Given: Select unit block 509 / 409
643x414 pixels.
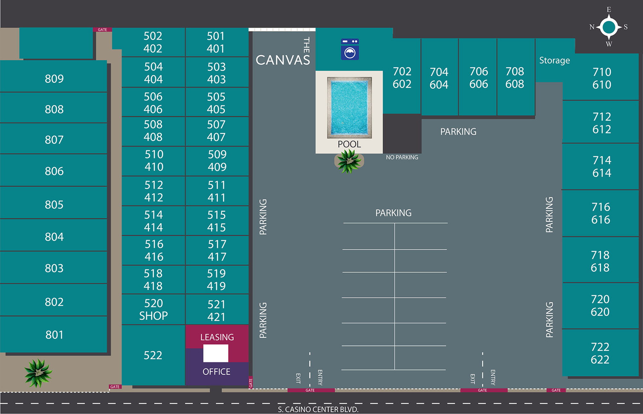Looking at the screenshot, I should [217, 161].
